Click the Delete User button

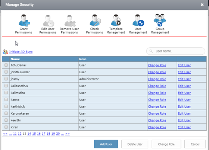pyautogui.click(x=135, y=144)
